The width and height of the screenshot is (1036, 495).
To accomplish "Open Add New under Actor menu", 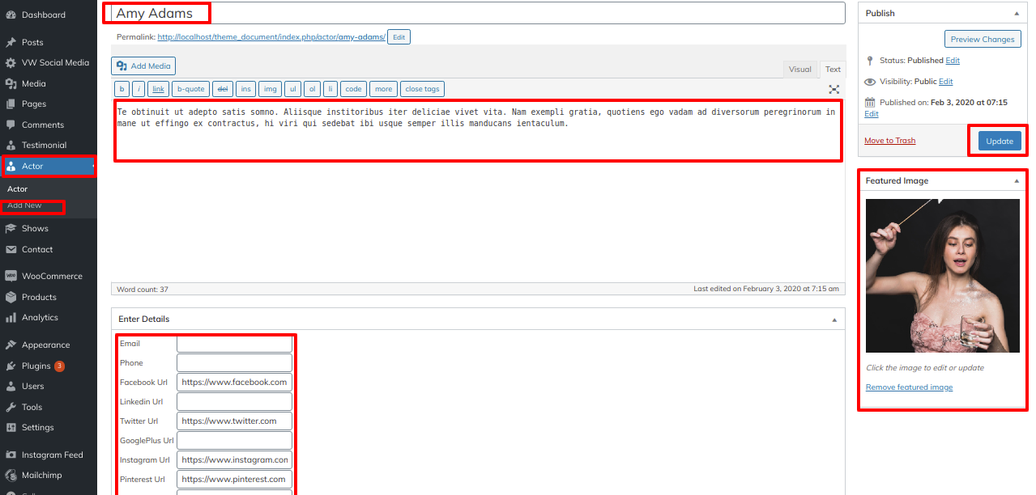I will click(x=24, y=205).
